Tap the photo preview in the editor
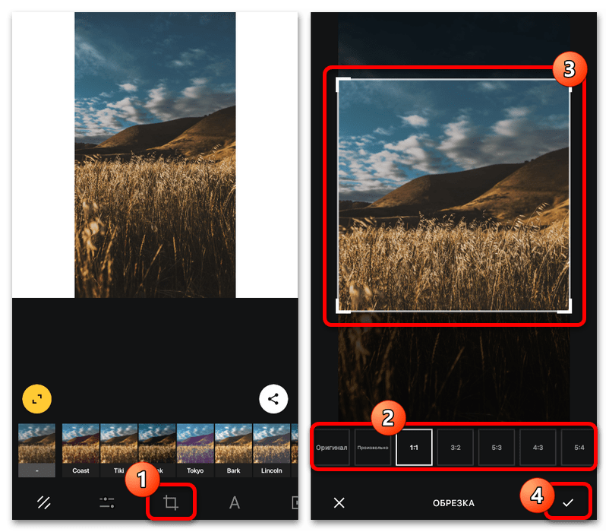Viewport: 609px width, 532px height. 155,155
